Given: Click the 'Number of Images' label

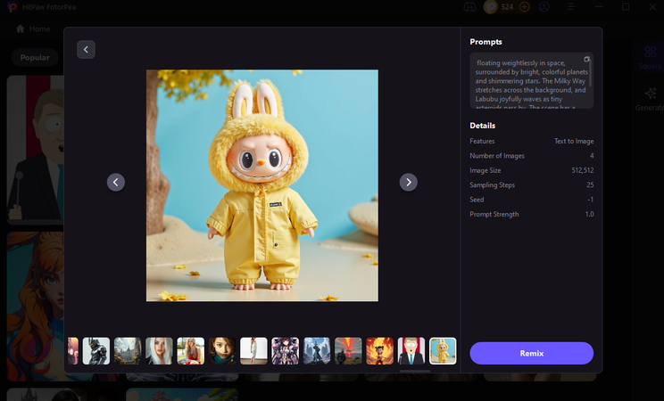Looking at the screenshot, I should [497, 156].
